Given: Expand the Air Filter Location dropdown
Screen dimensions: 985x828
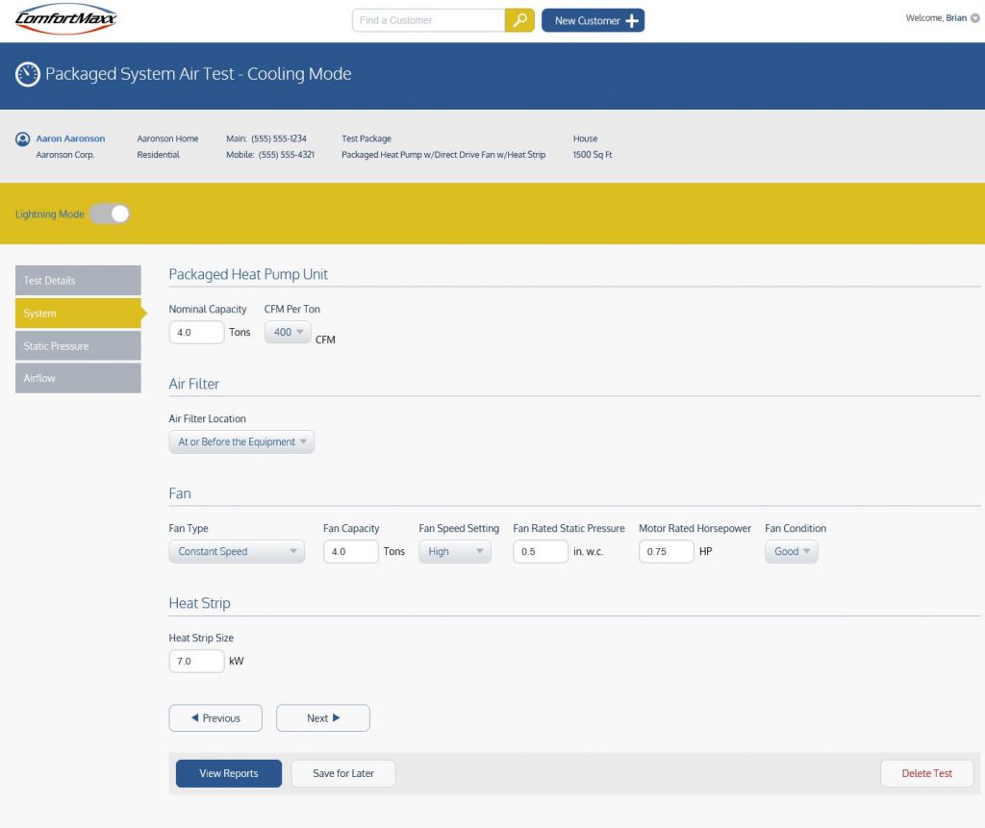Looking at the screenshot, I should click(241, 441).
